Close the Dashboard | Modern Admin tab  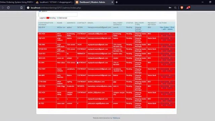point(112,2)
